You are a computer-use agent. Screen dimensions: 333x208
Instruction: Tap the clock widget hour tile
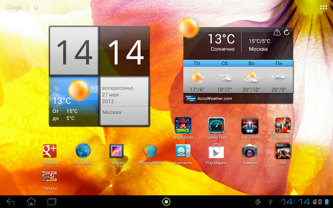tap(74, 51)
